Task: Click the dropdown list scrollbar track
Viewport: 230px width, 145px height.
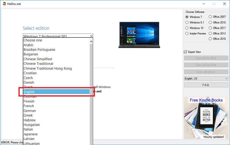Action: pos(91,94)
